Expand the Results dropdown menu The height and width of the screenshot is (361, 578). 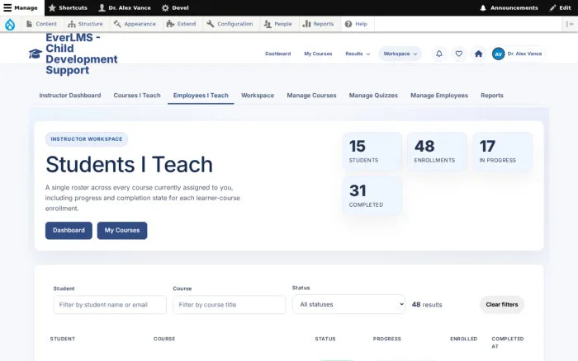(x=358, y=54)
